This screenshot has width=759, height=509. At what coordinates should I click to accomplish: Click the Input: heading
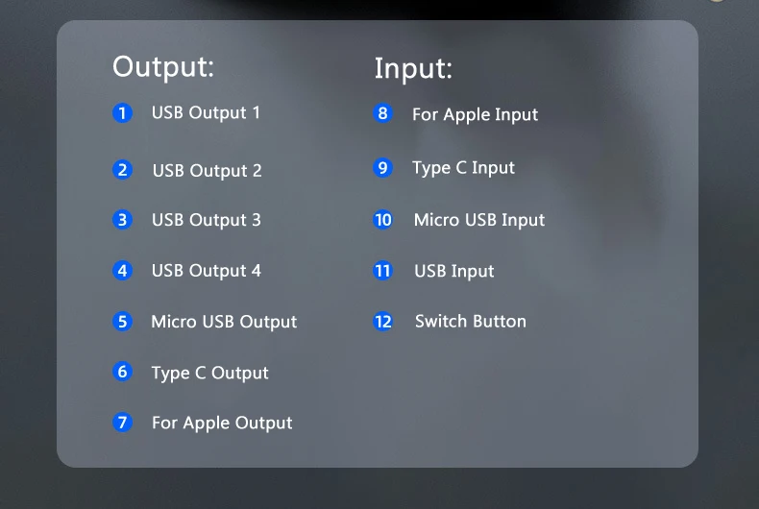pyautogui.click(x=413, y=68)
